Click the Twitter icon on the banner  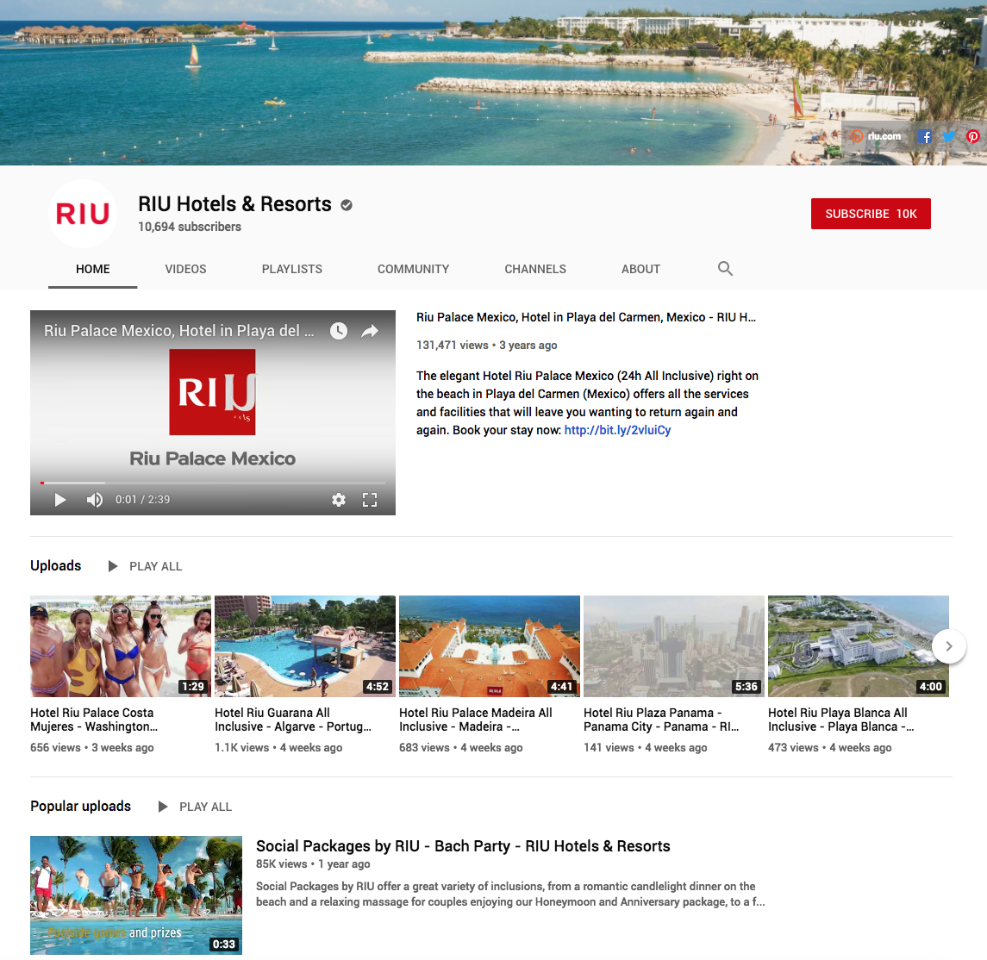pos(949,136)
